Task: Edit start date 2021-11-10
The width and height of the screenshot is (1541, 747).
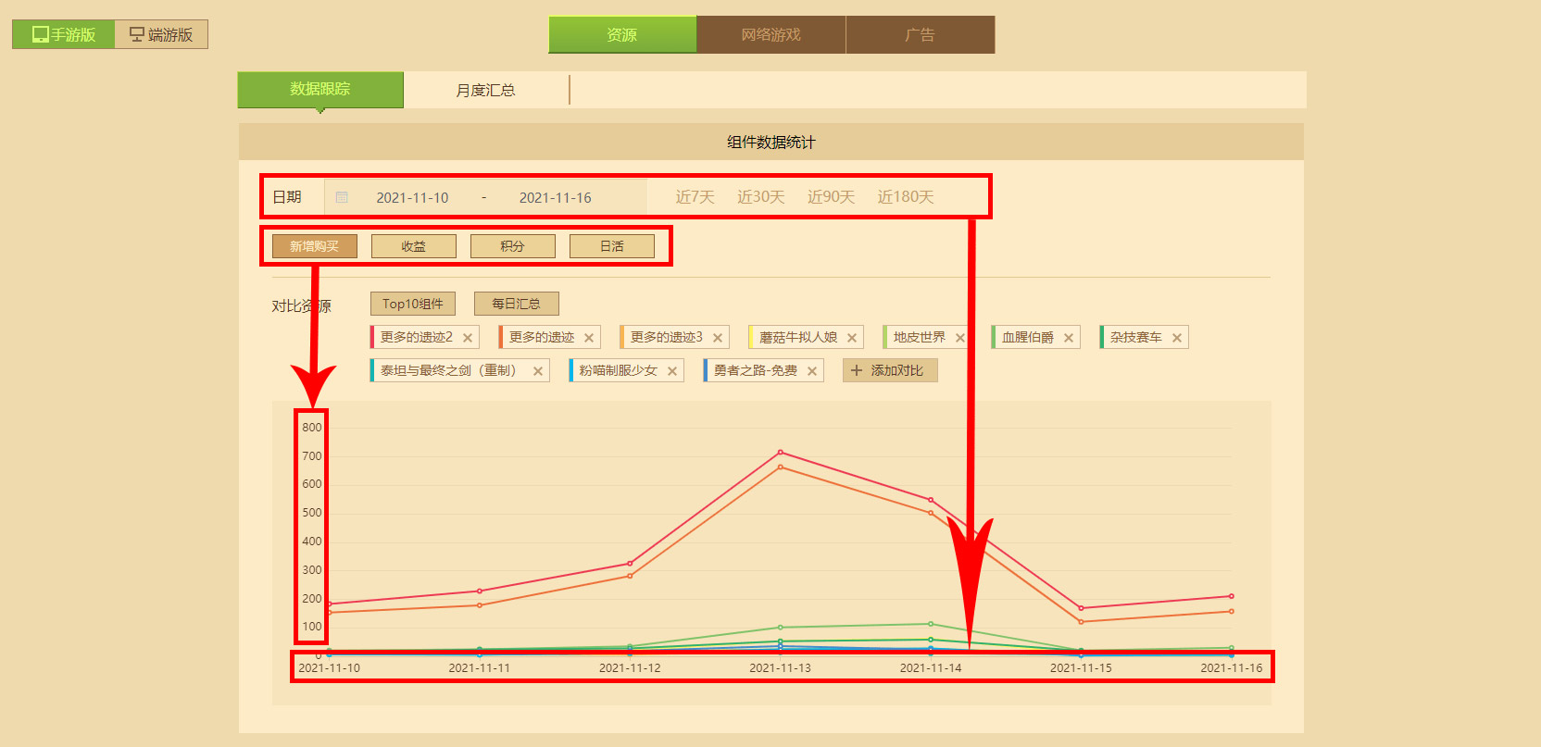Action: point(412,197)
